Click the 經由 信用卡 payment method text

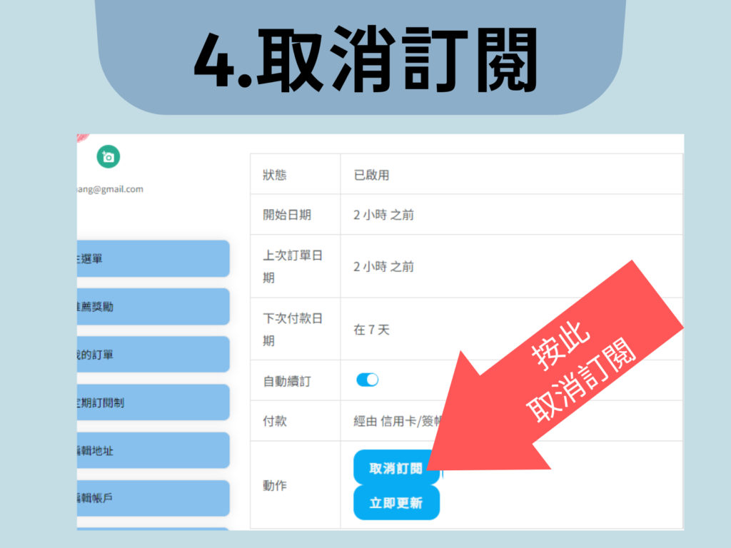tap(396, 421)
